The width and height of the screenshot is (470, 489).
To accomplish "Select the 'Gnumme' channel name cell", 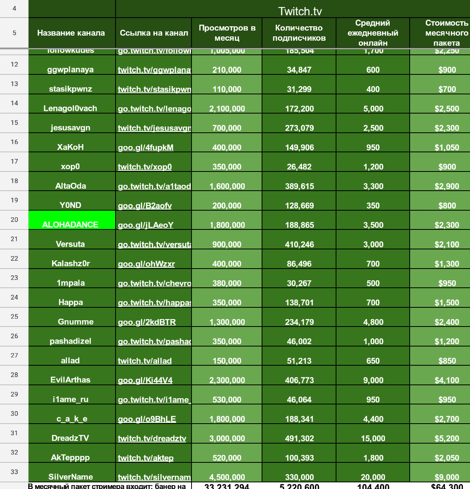I will tap(72, 317).
